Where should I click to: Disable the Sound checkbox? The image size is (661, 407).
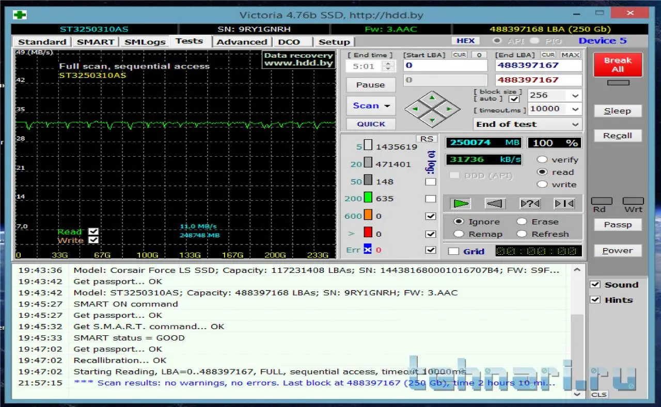click(x=595, y=285)
